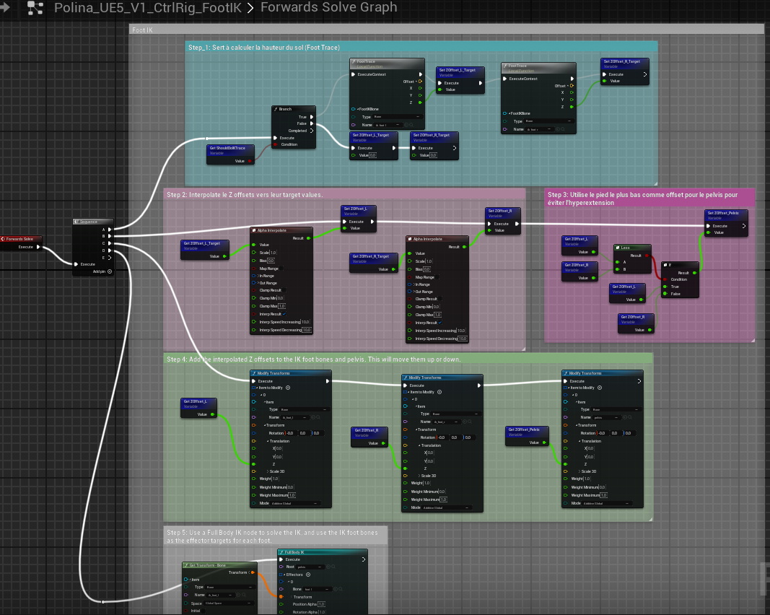The height and width of the screenshot is (615, 770).
Task: Open Mode dropdown in Get ZOffset_L's Modify Transforms
Action: point(296,504)
